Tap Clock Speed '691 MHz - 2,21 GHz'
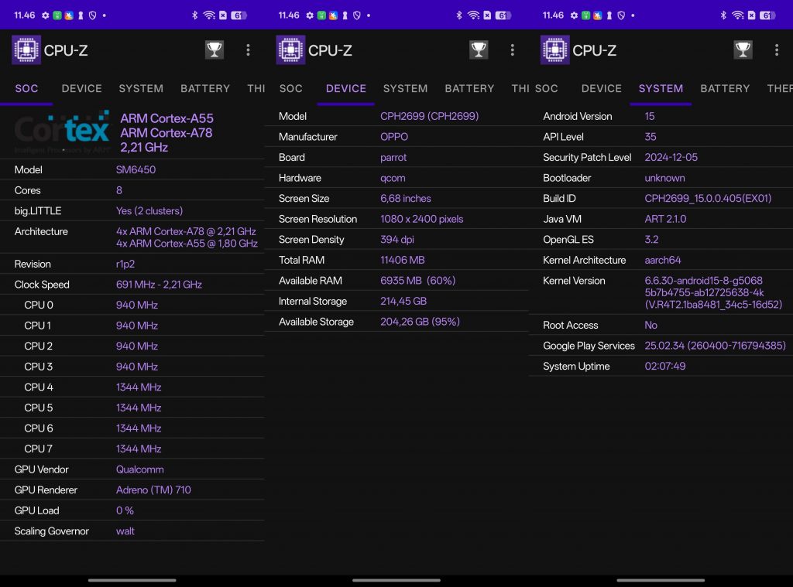The image size is (793, 587). pyautogui.click(x=159, y=285)
